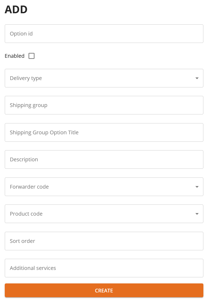Click the Enabled label text
Screen dimensions: 210x307
pos(15,56)
